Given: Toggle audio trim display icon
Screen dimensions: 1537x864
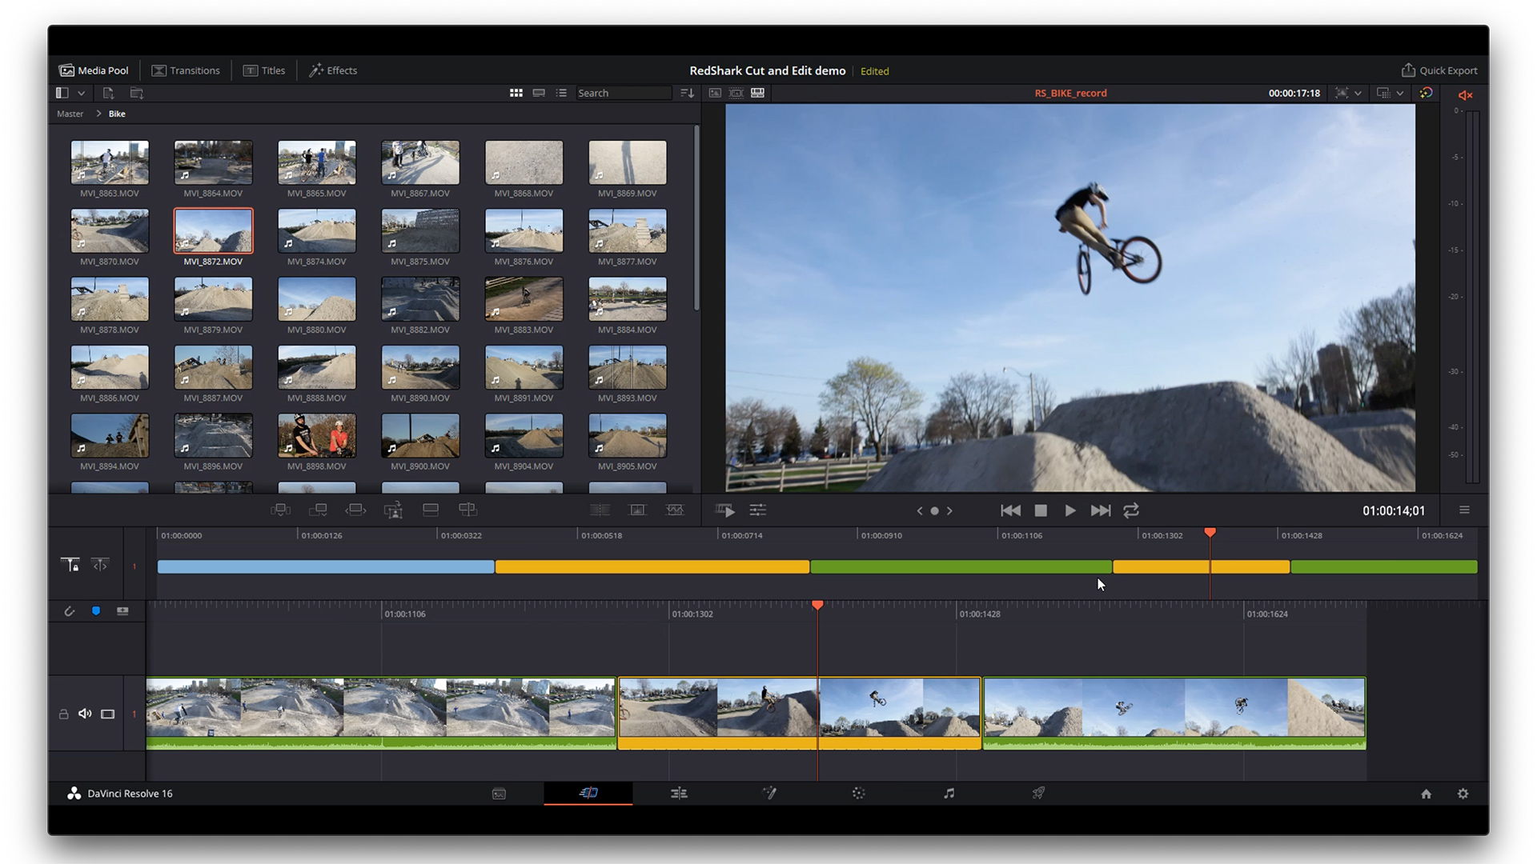Looking at the screenshot, I should pyautogui.click(x=122, y=611).
